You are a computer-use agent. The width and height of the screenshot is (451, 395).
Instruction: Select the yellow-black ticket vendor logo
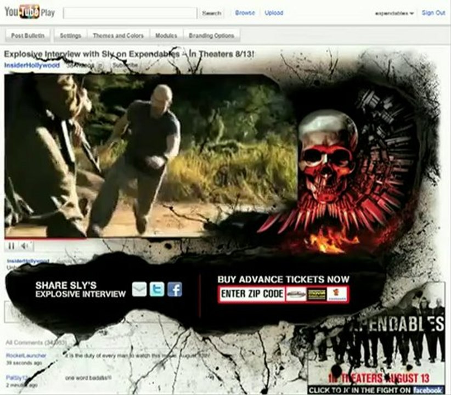click(x=317, y=294)
